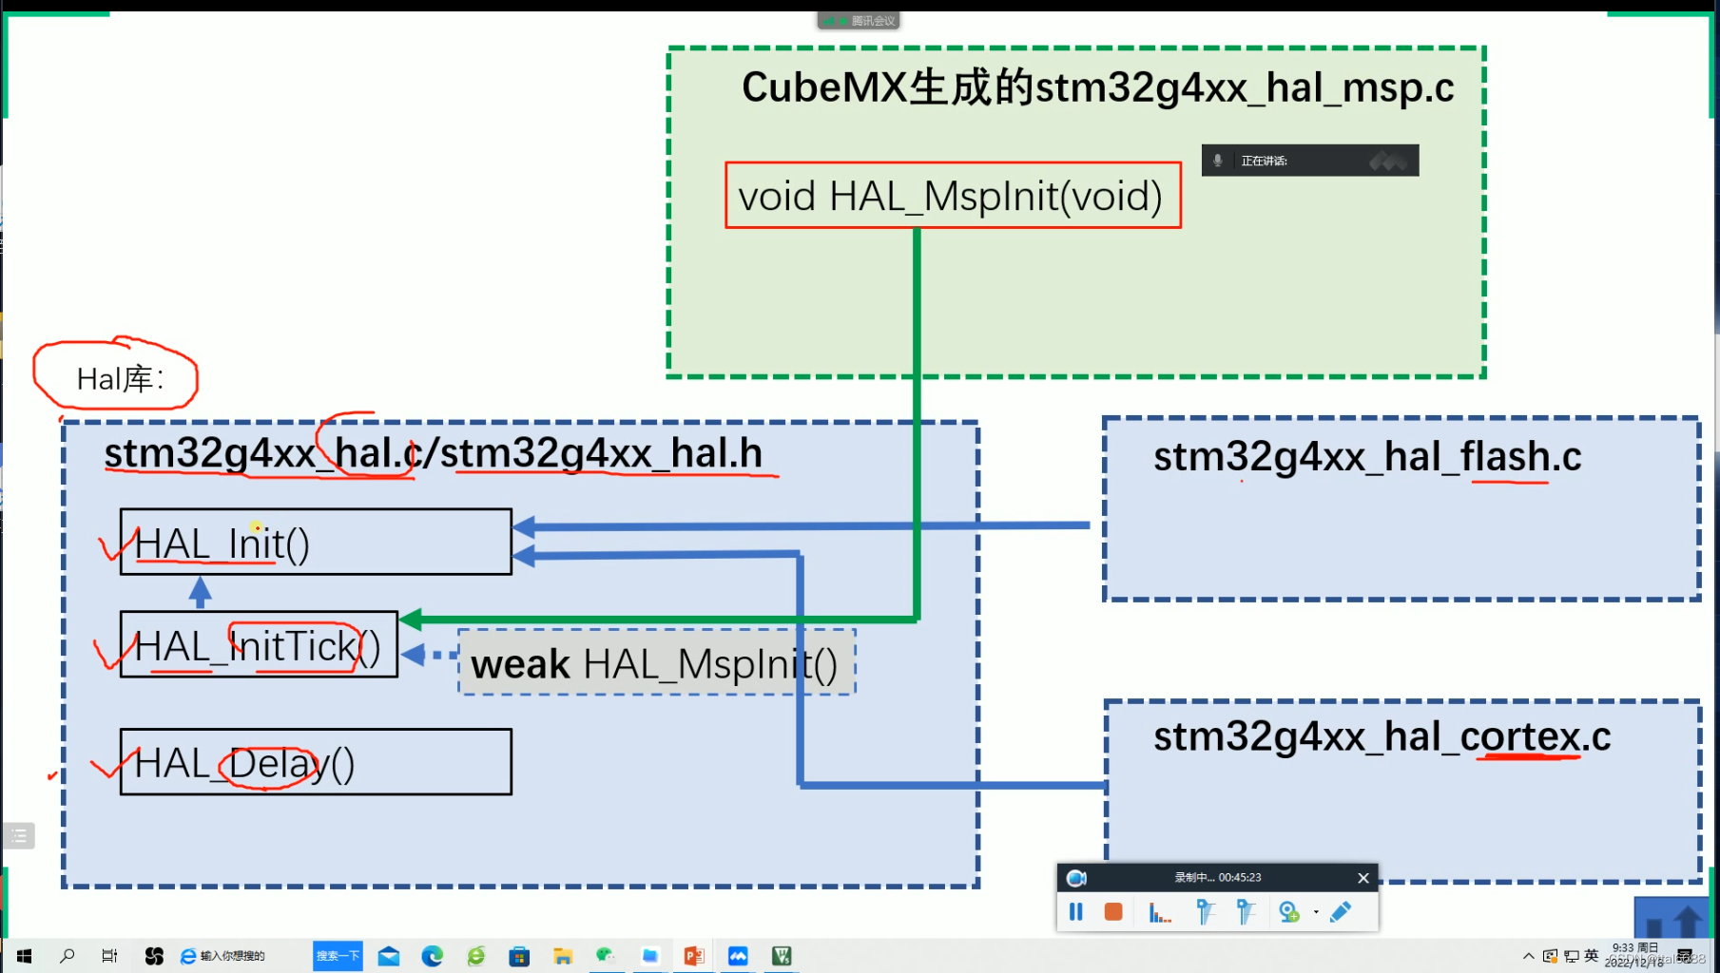
Task: Open the Windows Start menu
Action: 23,956
